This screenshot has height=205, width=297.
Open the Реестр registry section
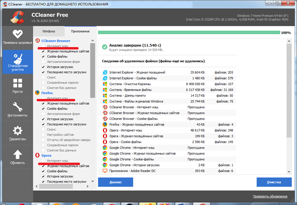[x=18, y=86]
